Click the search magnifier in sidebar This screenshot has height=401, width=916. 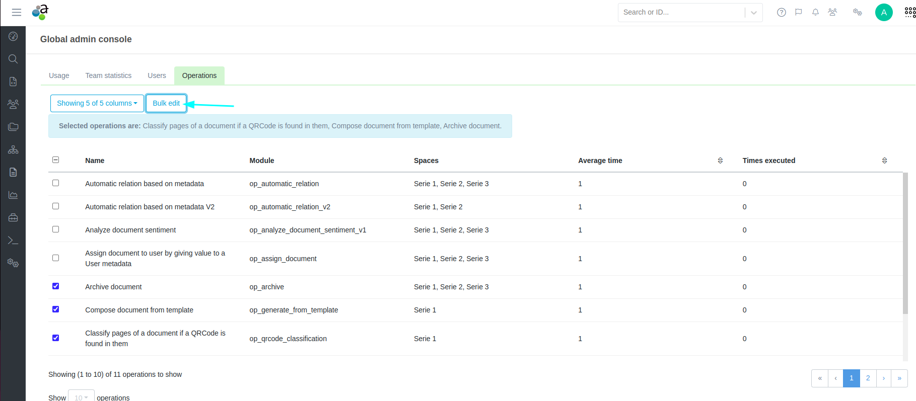13,59
